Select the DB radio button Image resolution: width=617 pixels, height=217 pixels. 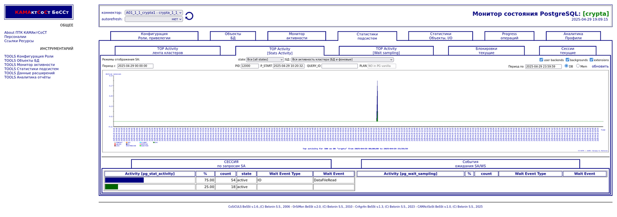click(x=566, y=66)
